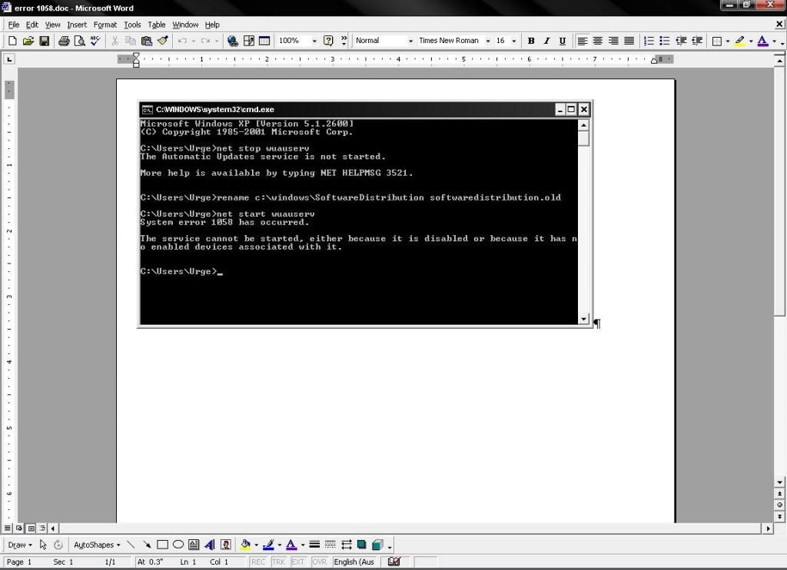Open the File menu
Viewport: 787px width, 570px height.
[14, 25]
